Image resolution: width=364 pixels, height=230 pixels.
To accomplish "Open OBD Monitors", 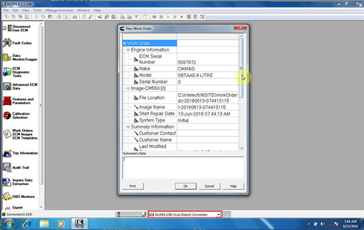I will 19,196.
